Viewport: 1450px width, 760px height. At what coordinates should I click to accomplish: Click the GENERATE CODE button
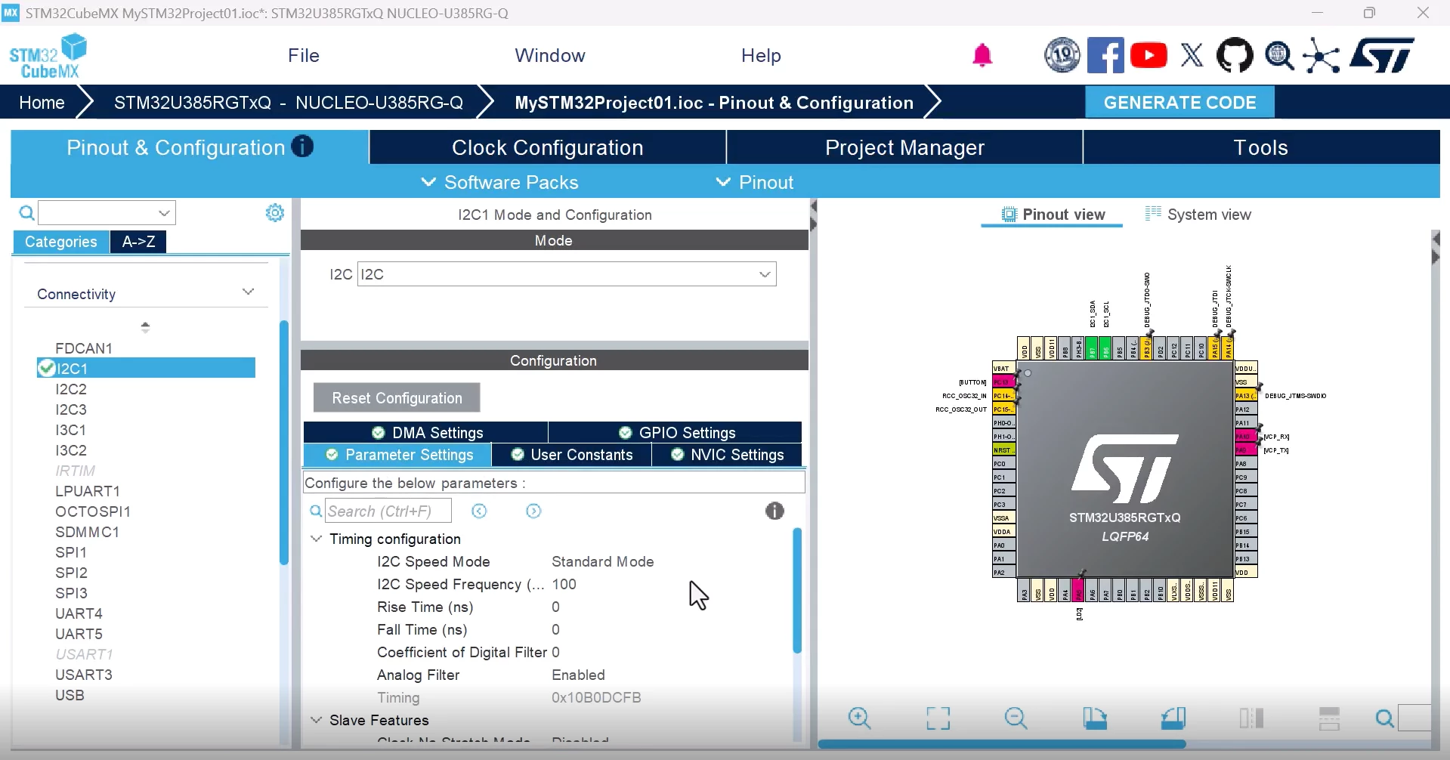1179,103
